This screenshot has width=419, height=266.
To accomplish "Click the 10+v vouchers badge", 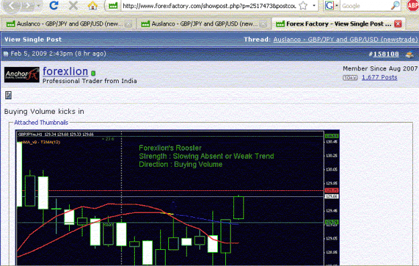I will (x=350, y=78).
